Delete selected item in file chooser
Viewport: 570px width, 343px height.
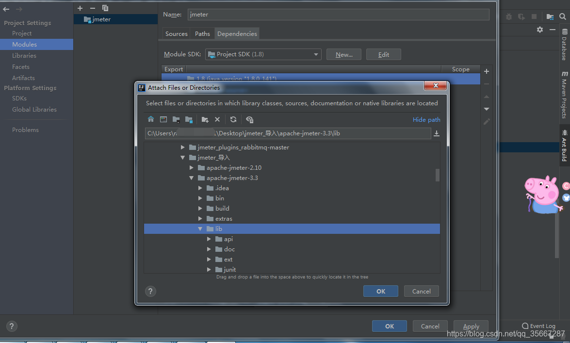[217, 119]
